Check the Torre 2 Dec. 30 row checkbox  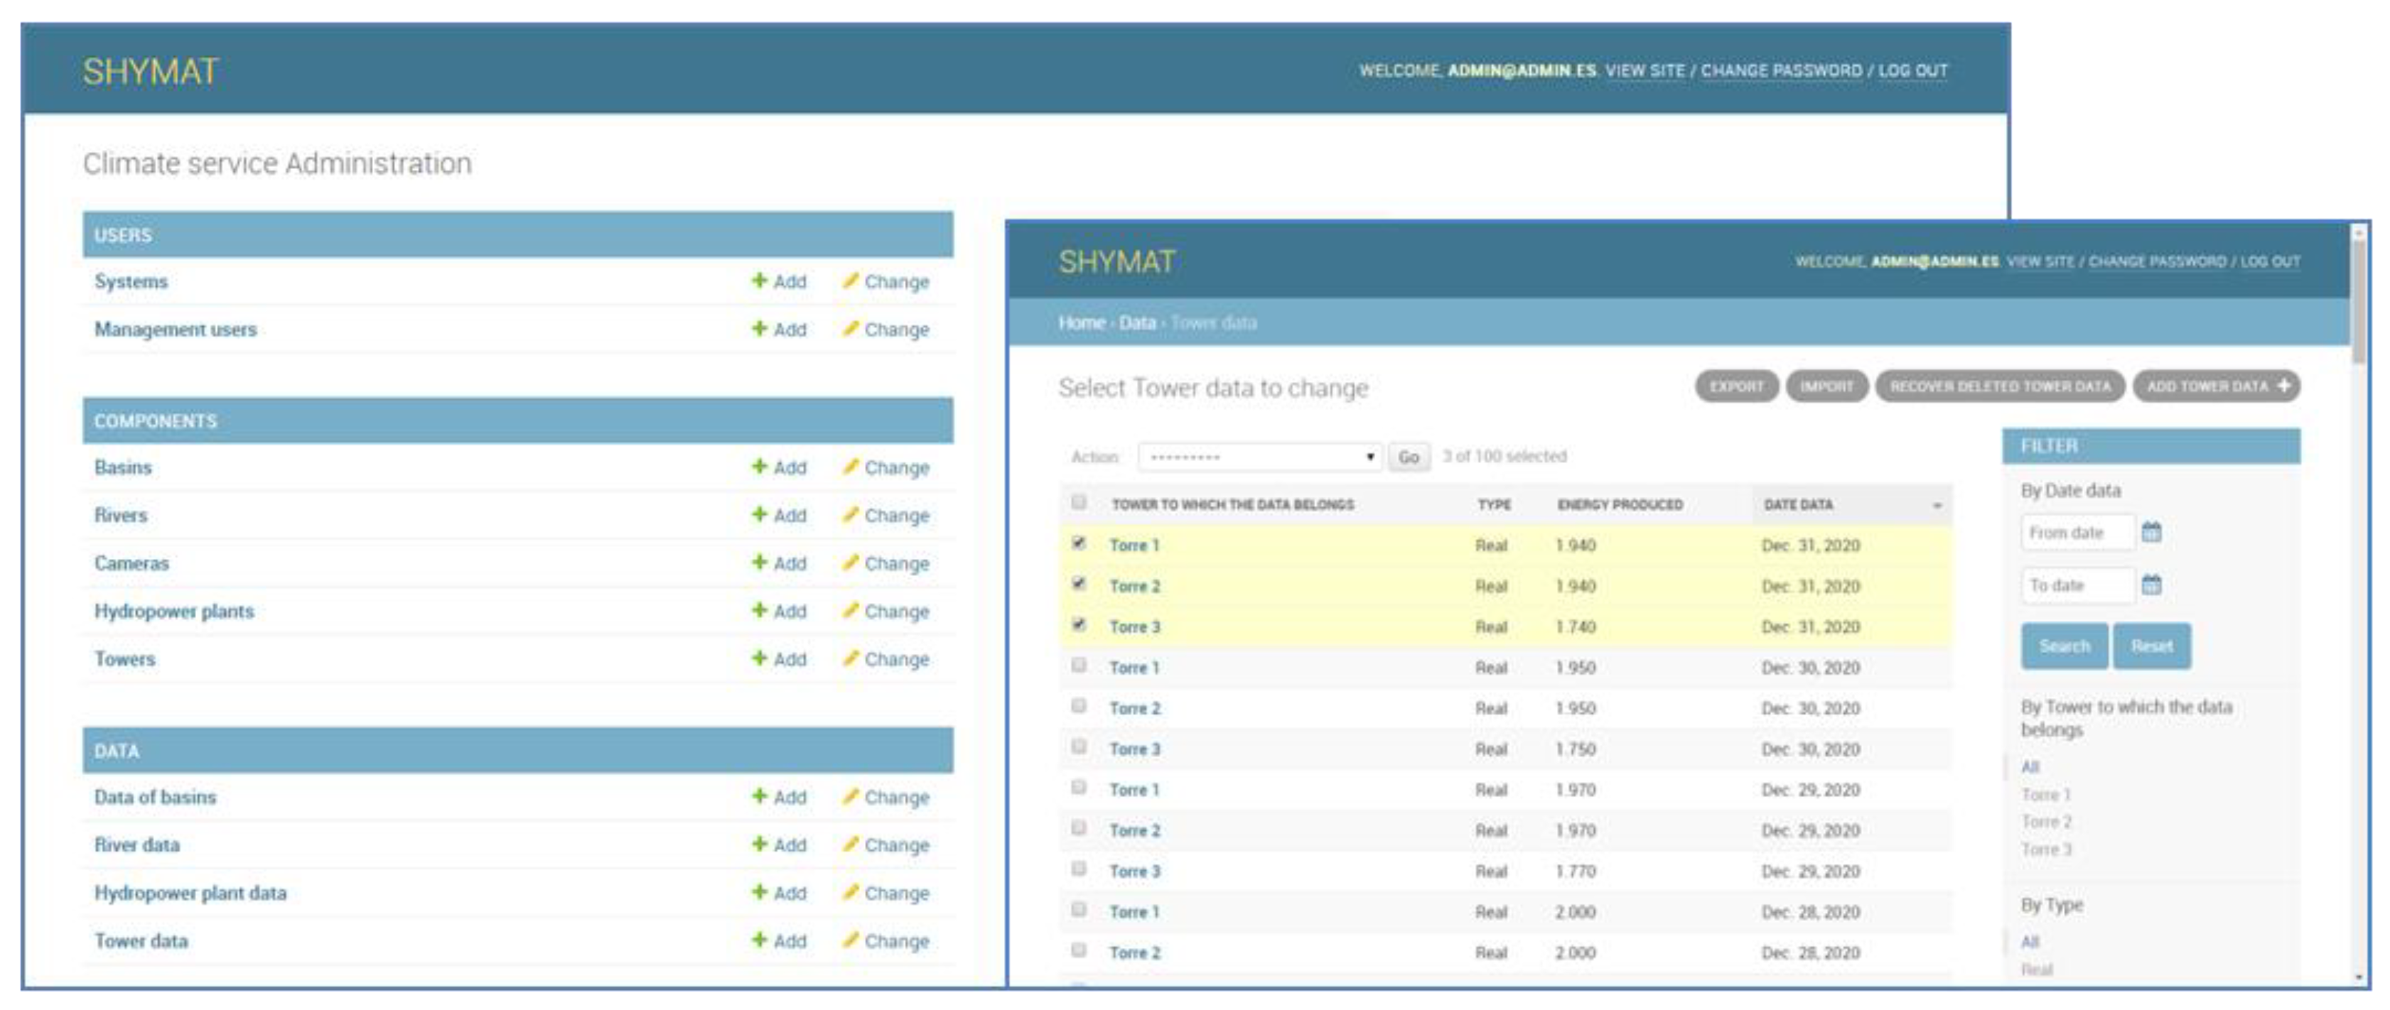(x=1078, y=707)
